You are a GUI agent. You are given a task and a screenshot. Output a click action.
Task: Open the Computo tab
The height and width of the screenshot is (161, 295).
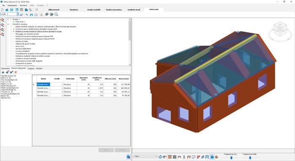(31, 69)
